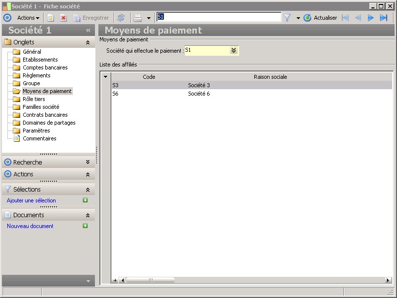Collapse the Sélections section
Viewport: 397px width, 298px height.
[x=88, y=190]
